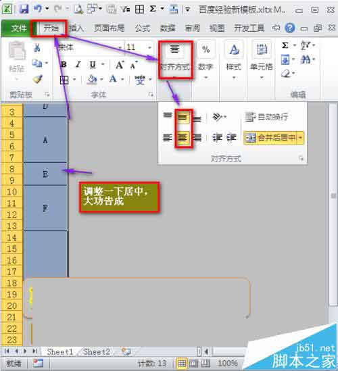This screenshot has width=338, height=371.
Task: Click the sigma icon in quick access toolbar
Action: tap(153, 9)
